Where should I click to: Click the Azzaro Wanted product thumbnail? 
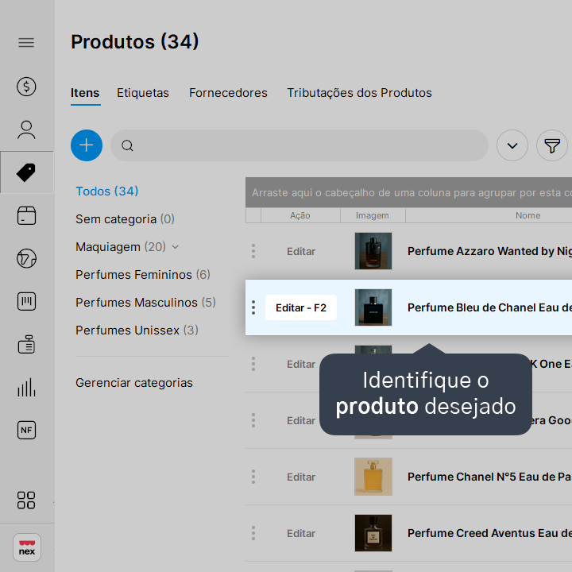(x=373, y=251)
